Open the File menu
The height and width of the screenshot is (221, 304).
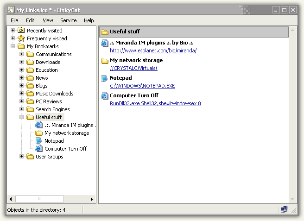click(14, 20)
